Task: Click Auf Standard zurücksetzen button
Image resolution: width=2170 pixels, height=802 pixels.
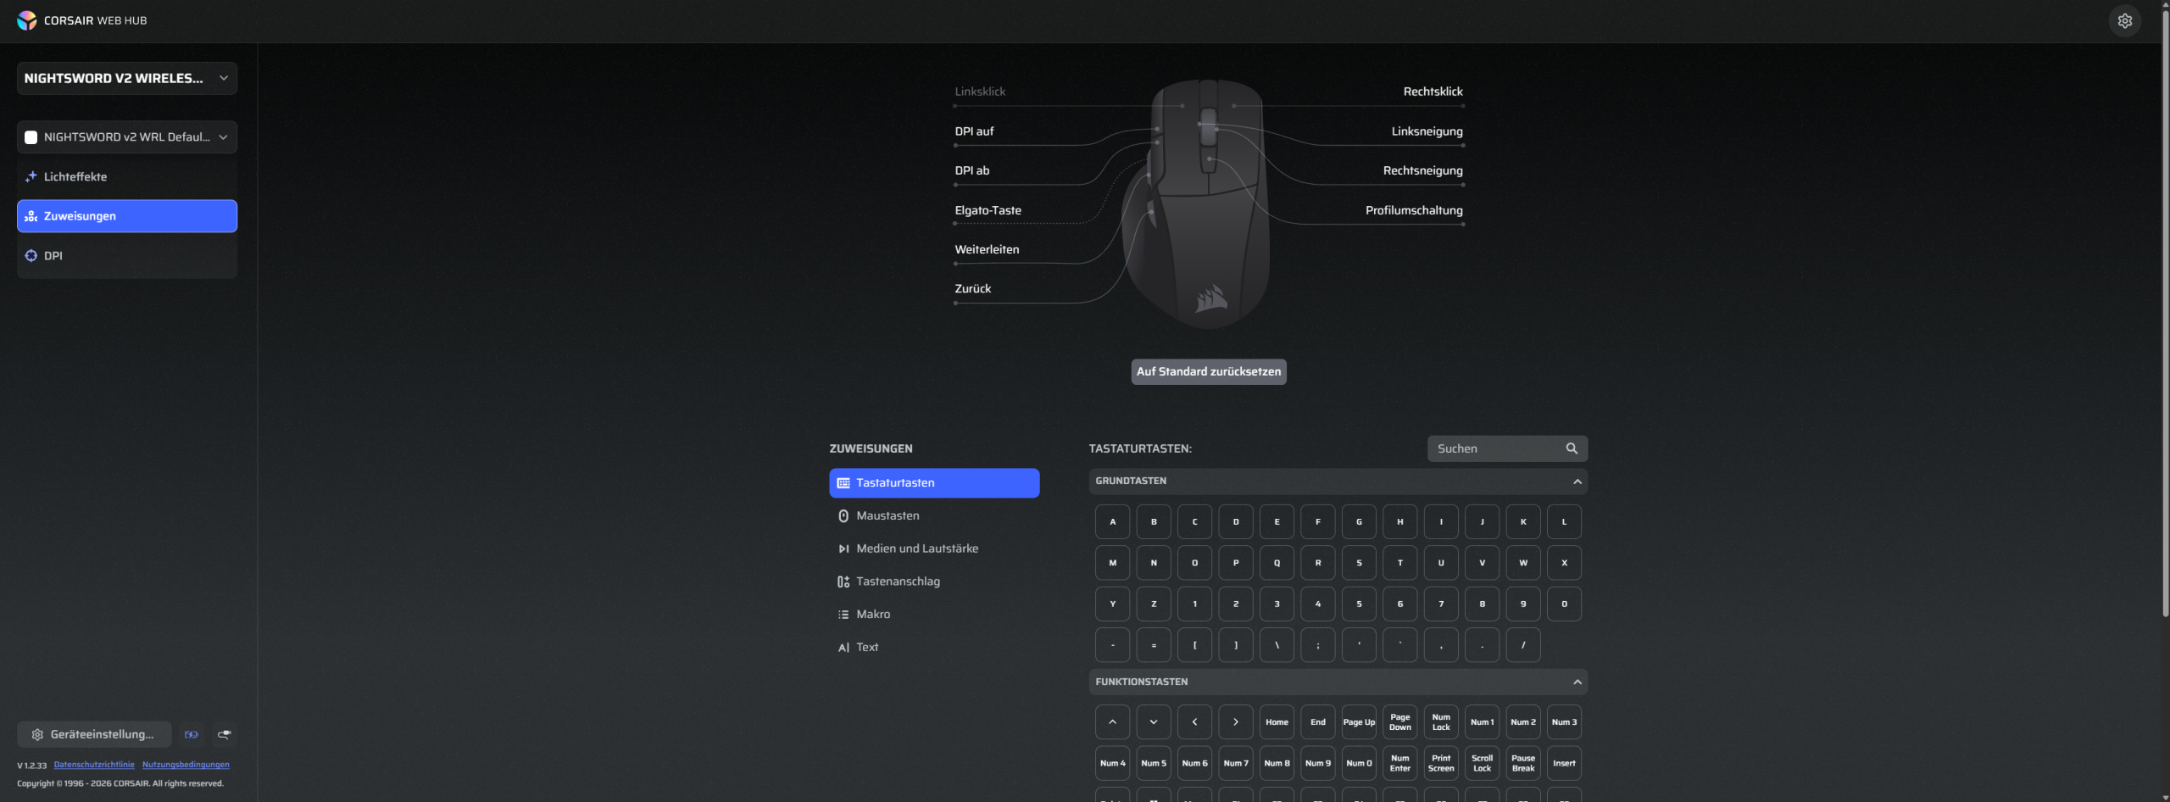Action: point(1208,371)
